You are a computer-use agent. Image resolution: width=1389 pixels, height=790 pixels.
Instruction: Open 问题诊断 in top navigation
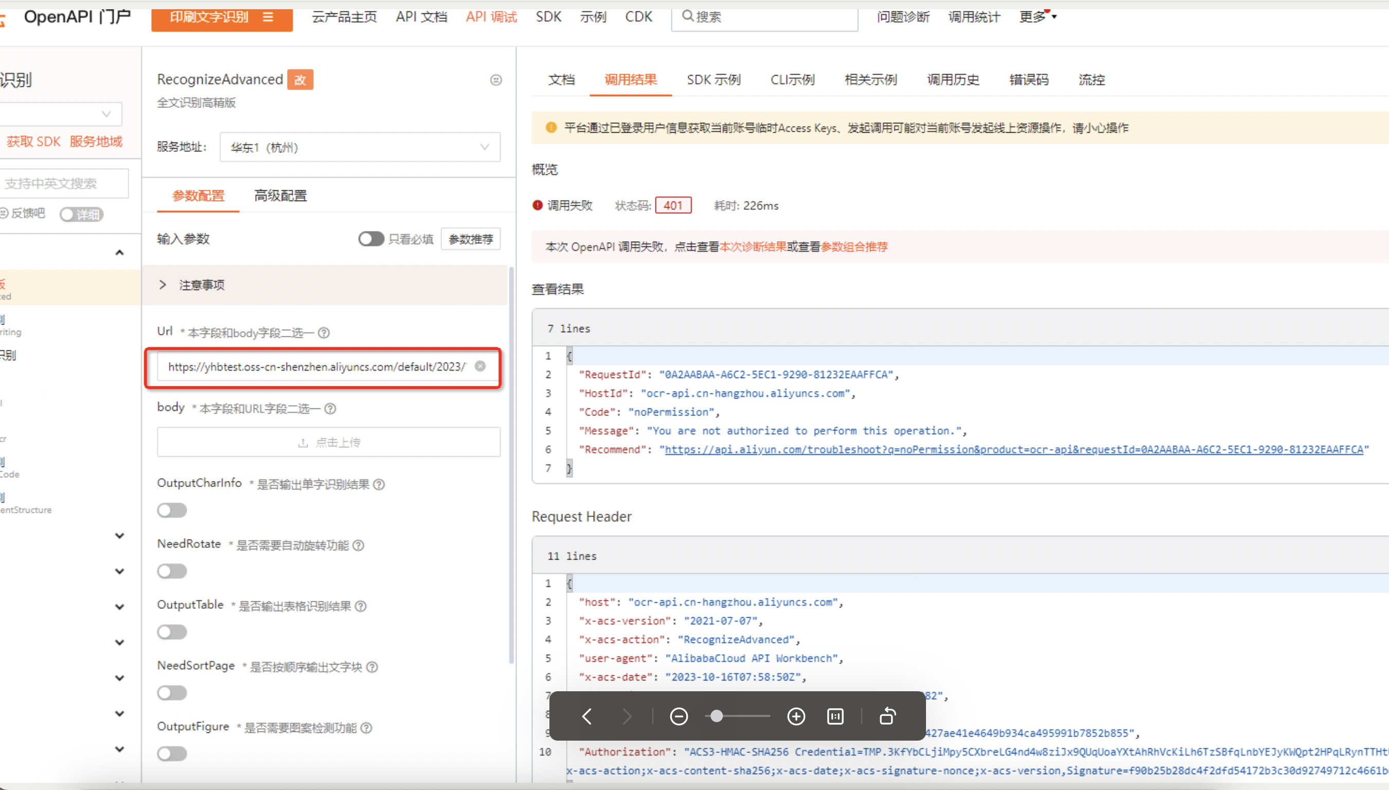click(903, 17)
